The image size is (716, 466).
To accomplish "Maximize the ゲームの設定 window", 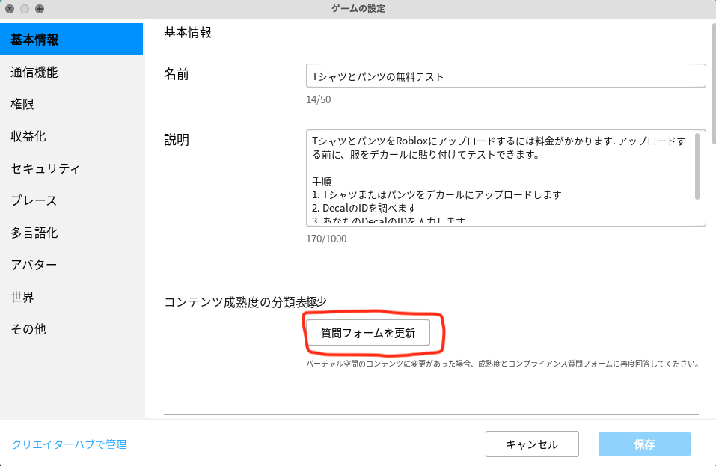I will click(x=40, y=9).
